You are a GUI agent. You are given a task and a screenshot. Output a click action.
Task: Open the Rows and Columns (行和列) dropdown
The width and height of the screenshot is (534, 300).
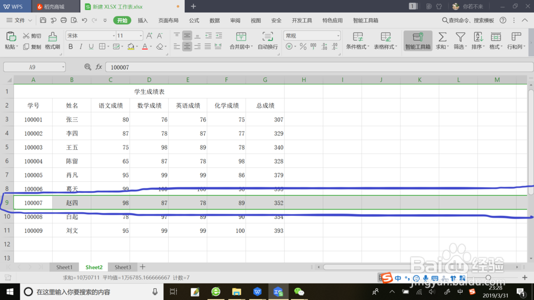pos(516,41)
